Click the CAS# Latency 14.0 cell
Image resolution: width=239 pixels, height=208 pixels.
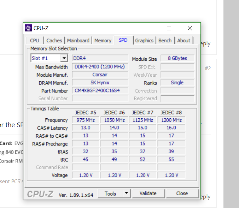coord(115,127)
